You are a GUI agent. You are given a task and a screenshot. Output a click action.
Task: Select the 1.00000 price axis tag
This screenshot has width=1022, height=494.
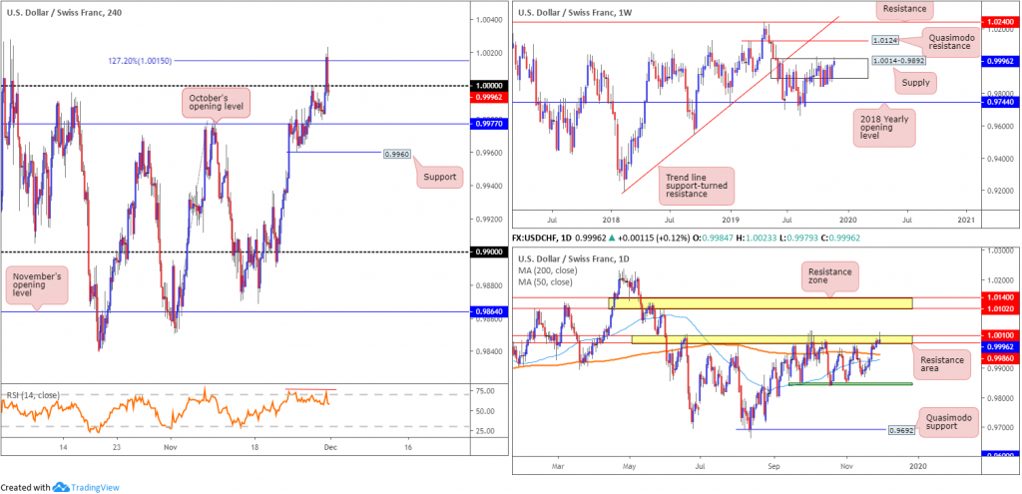click(488, 85)
